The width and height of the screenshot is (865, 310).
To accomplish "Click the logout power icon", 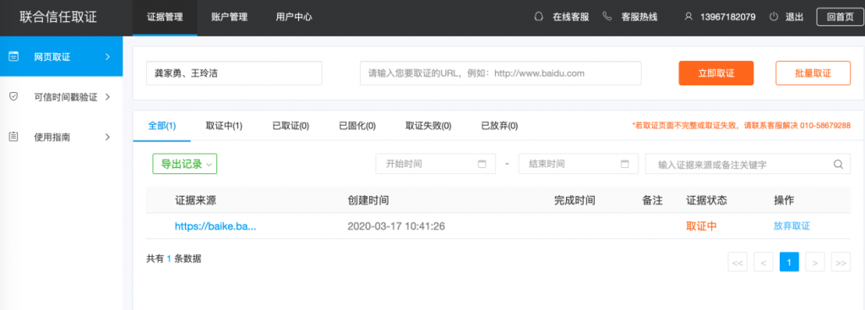I will tap(774, 17).
